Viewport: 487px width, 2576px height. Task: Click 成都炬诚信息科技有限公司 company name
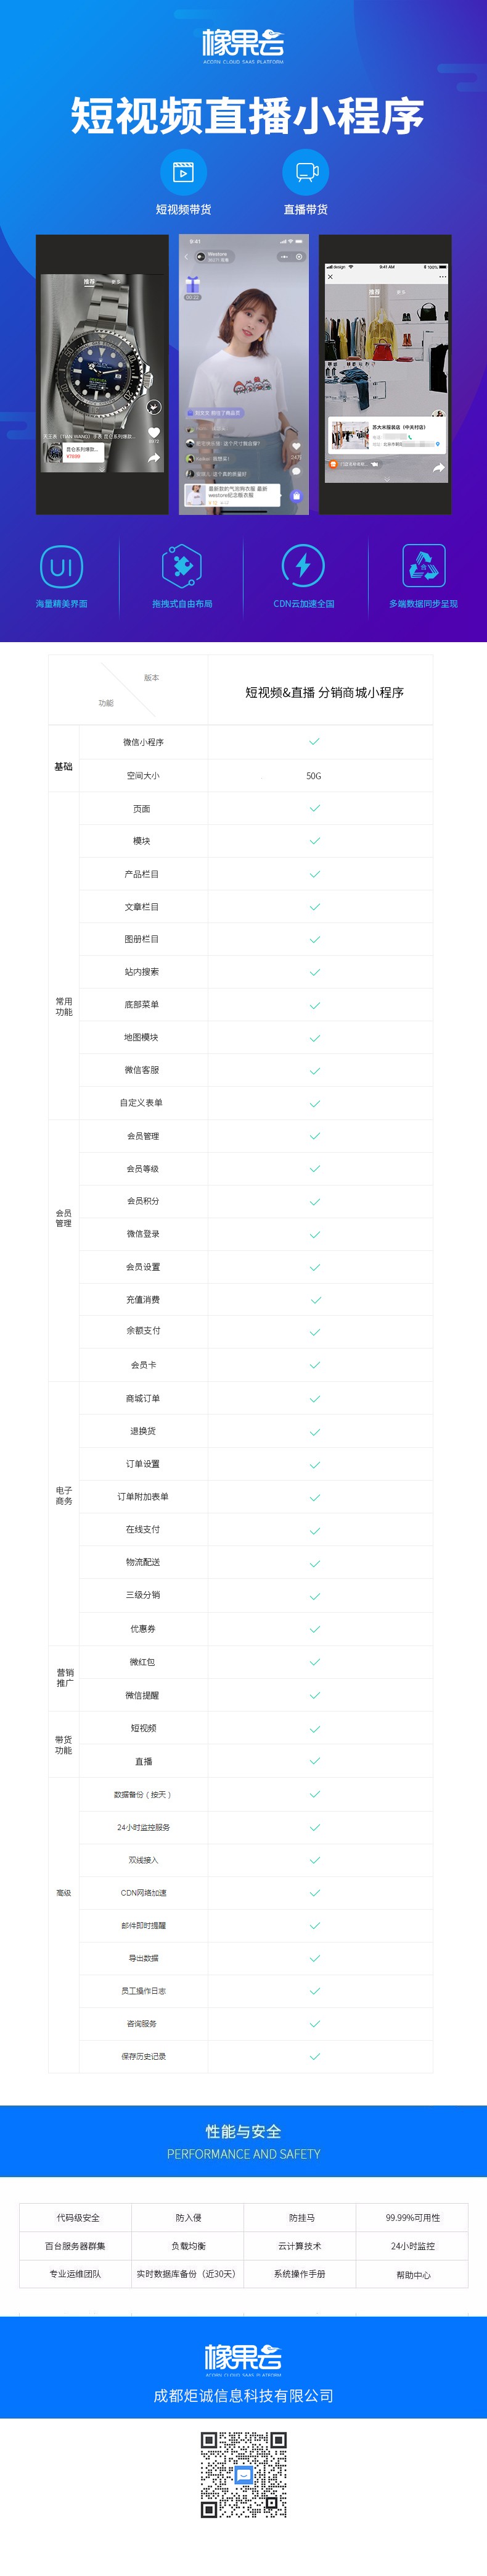(243, 2395)
